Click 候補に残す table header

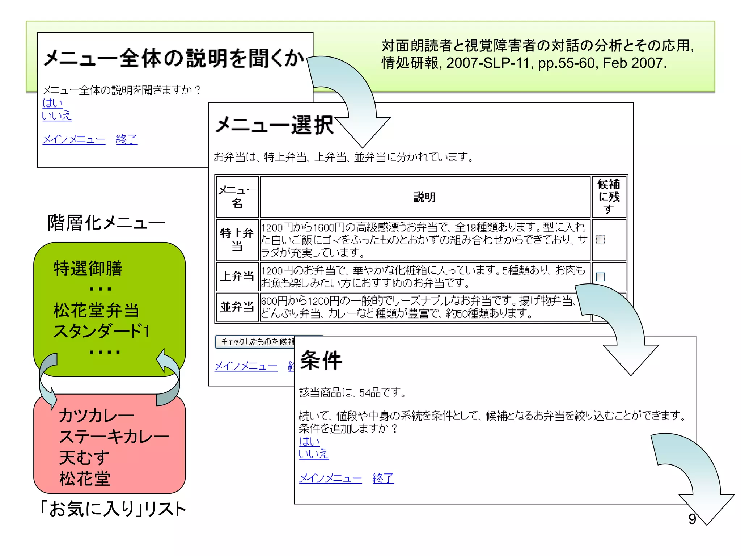point(609,197)
